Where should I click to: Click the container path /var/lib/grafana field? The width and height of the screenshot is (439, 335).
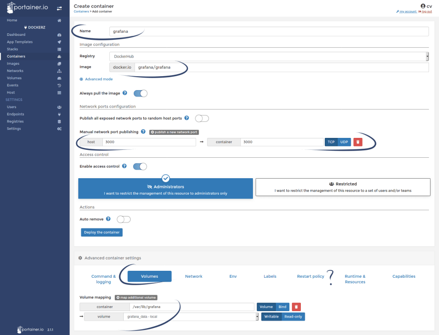[192, 307]
